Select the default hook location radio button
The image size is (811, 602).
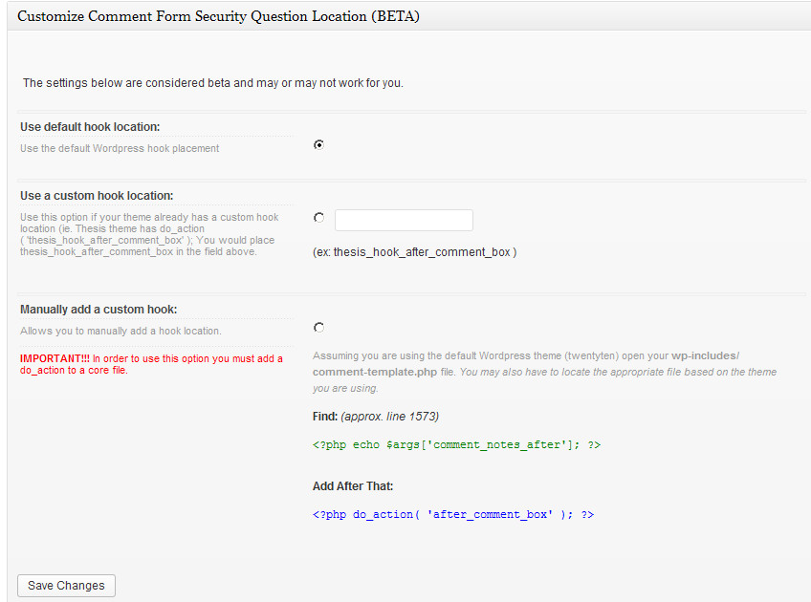[x=318, y=144]
